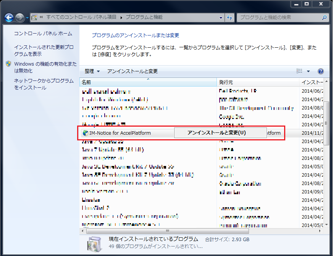Click the IM-Notice for AccelPlatform program icon

[x=85, y=133]
